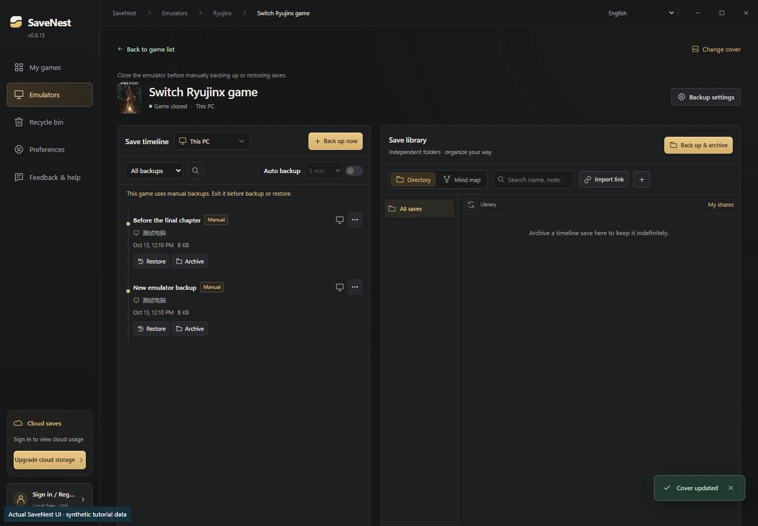This screenshot has height=526, width=758.
Task: Click Emulators in the breadcrumb
Action: coord(175,13)
